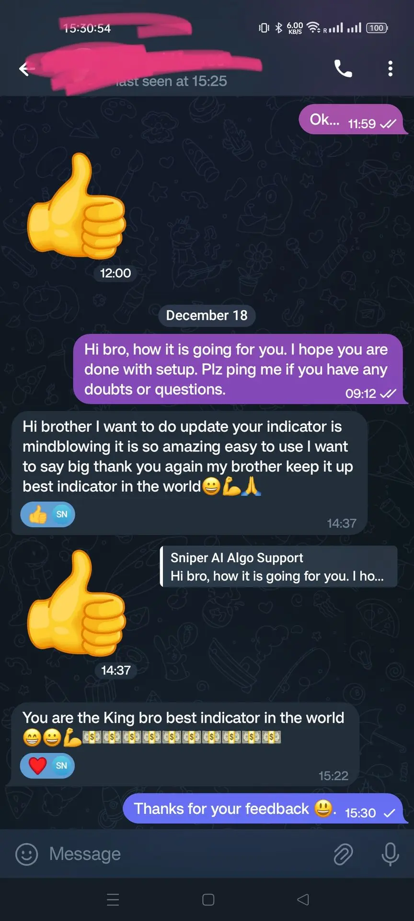The width and height of the screenshot is (414, 921).
Task: Open the three-dot overflow menu
Action: tap(391, 69)
